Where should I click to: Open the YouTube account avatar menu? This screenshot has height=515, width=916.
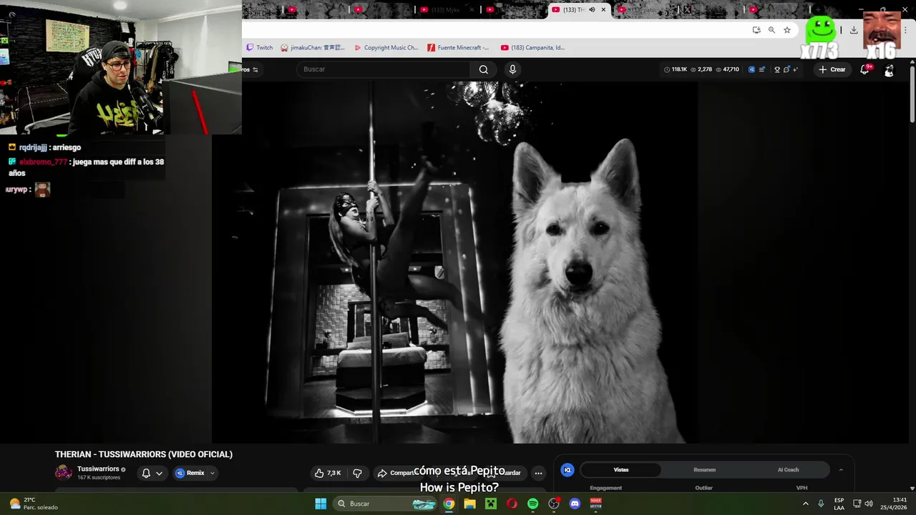click(x=889, y=70)
